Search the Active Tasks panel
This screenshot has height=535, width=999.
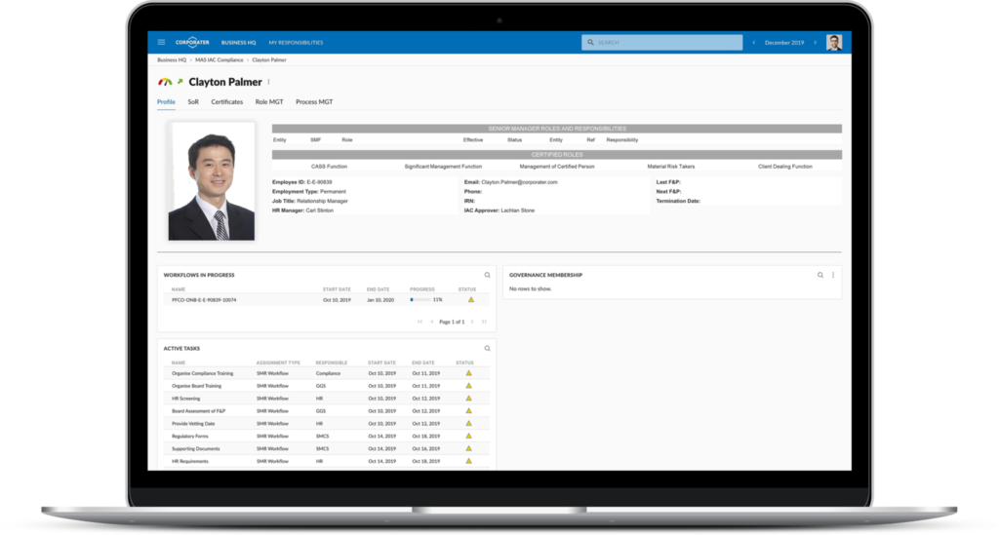(x=488, y=349)
